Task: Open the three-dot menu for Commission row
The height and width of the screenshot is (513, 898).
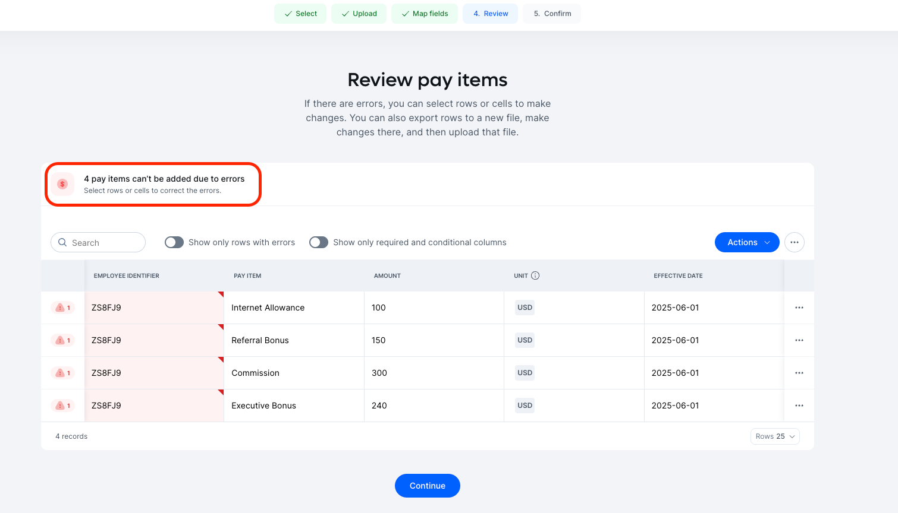Action: (x=799, y=373)
